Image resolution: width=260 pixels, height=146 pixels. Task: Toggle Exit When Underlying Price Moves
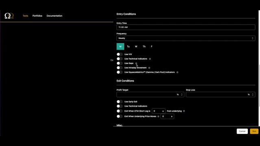coord(119,116)
